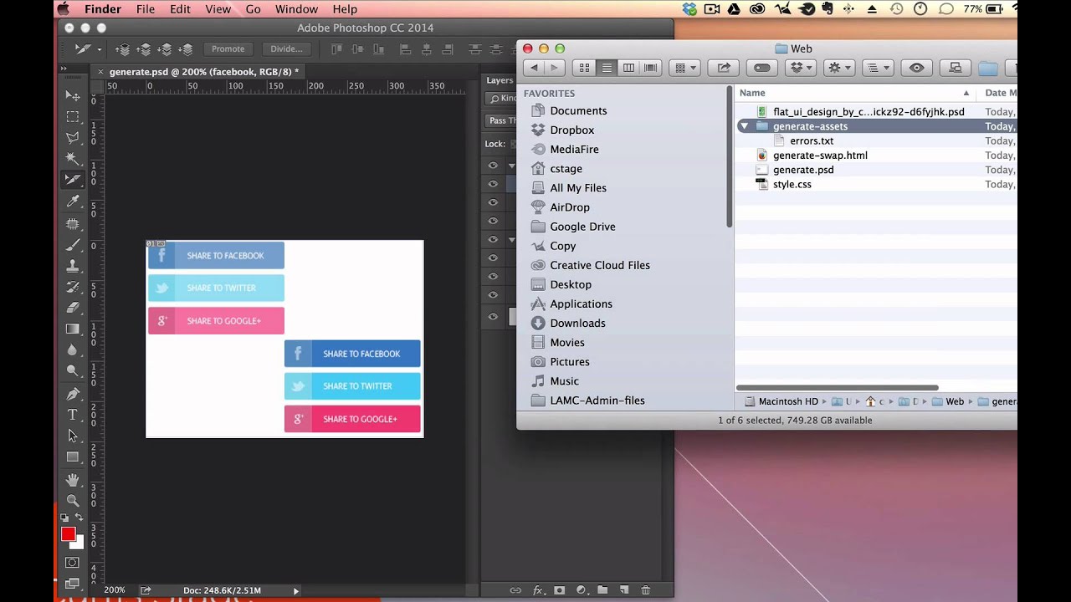Toggle Quick Mask mode in Photoshop
Viewport: 1071px width, 602px height.
click(73, 563)
